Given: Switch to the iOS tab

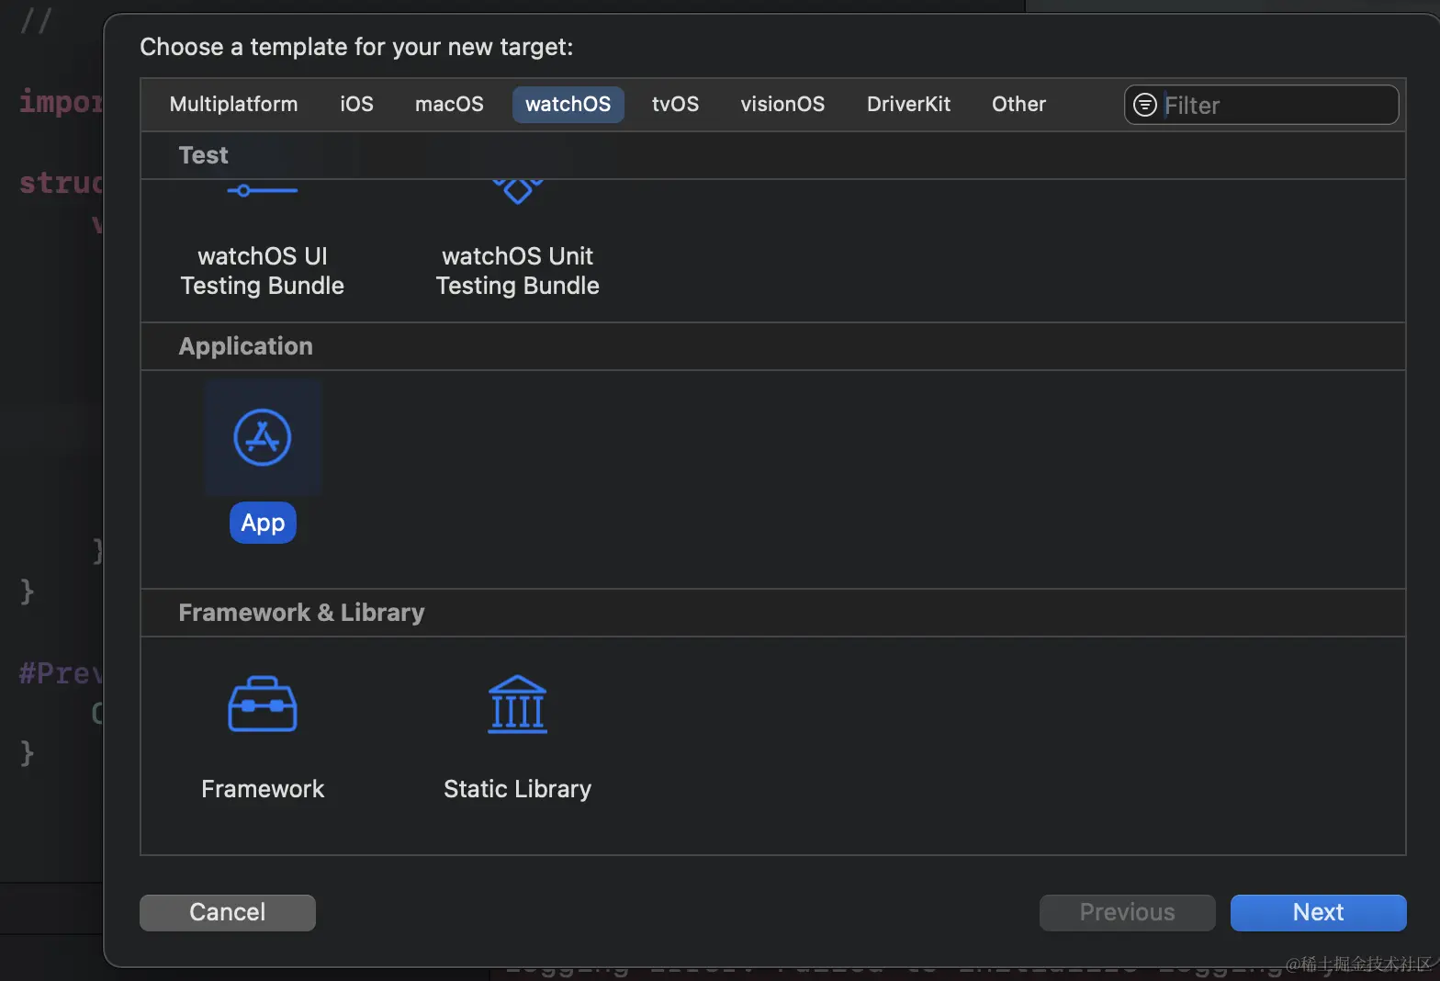Looking at the screenshot, I should (x=356, y=104).
